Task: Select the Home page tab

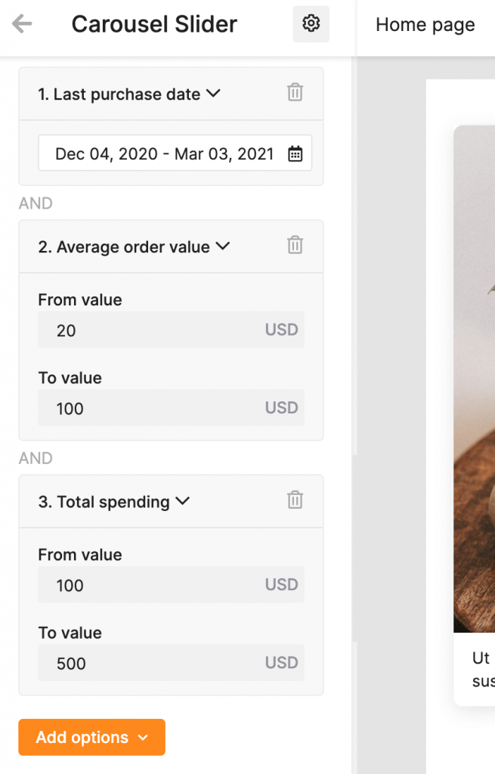Action: pyautogui.click(x=425, y=24)
